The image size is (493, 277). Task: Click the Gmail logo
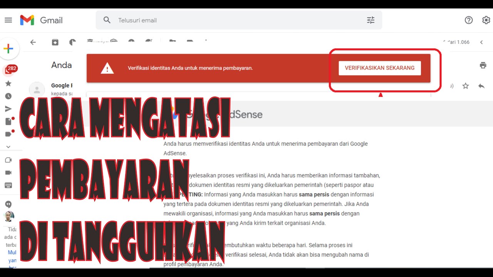pos(41,20)
